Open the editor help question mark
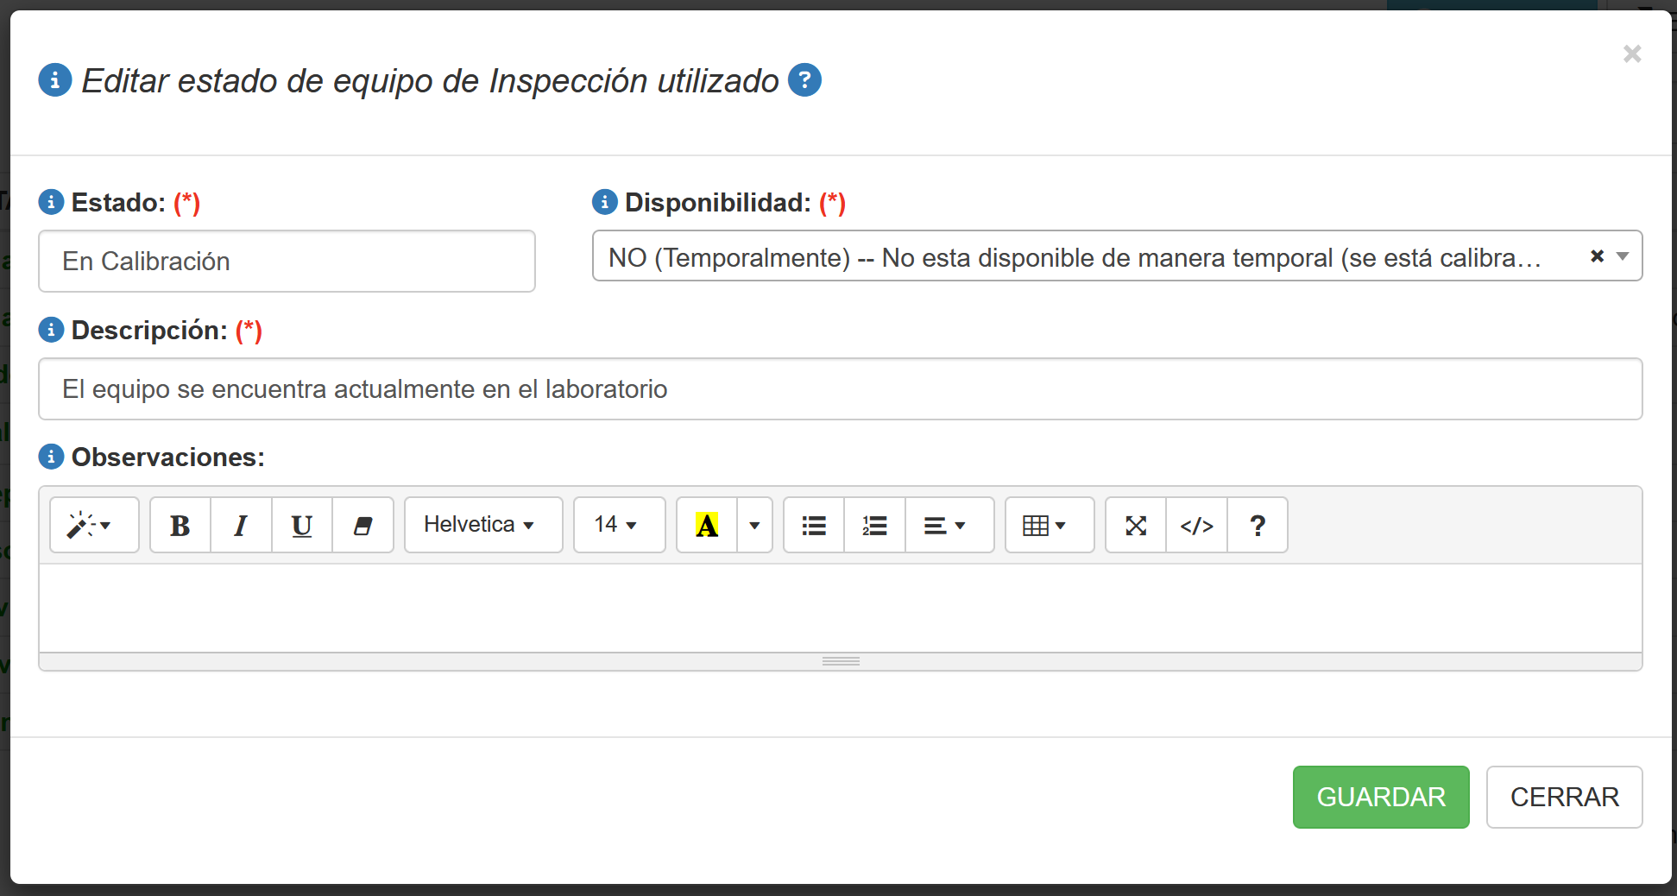The height and width of the screenshot is (896, 1677). (x=1258, y=525)
